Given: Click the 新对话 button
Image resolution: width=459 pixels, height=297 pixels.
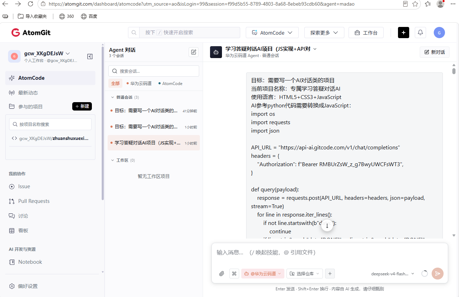Looking at the screenshot, I should 434,52.
